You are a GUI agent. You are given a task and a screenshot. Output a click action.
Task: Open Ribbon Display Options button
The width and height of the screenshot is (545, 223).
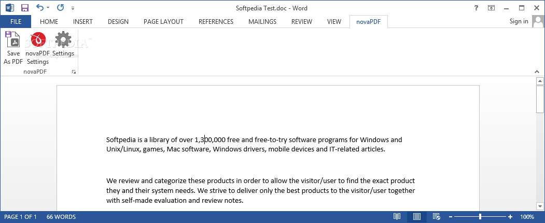[x=491, y=8]
